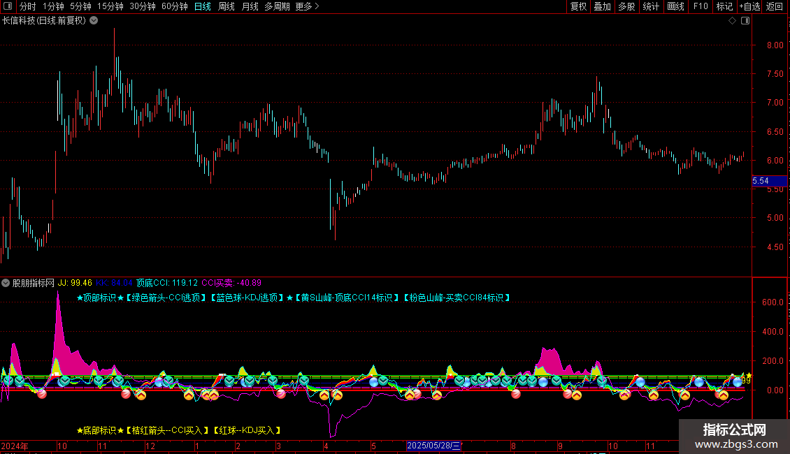Expand the 更多 periods menu
This screenshot has height=454, width=790.
[307, 6]
